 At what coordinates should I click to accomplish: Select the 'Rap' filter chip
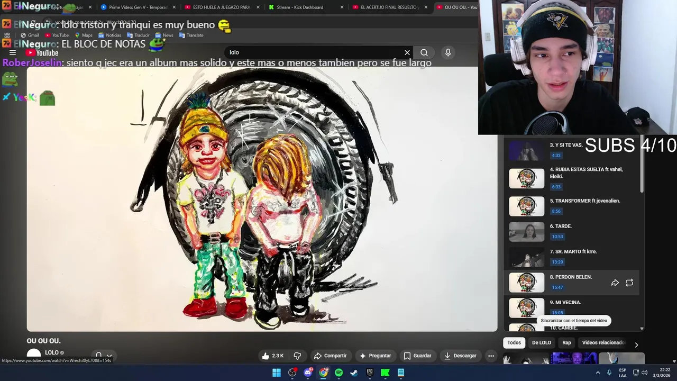[566, 343]
